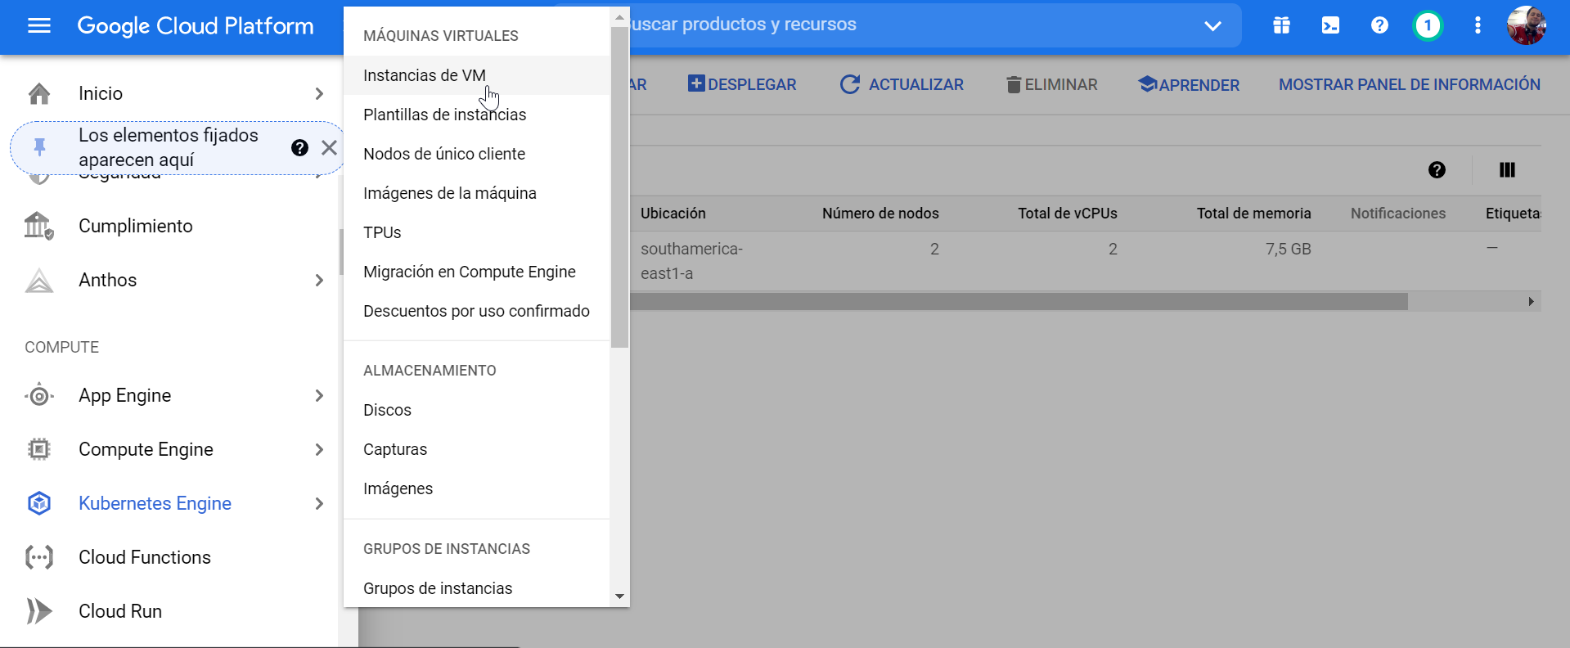This screenshot has width=1570, height=648.
Task: Open App Engine in the sidebar
Action: coord(124,395)
